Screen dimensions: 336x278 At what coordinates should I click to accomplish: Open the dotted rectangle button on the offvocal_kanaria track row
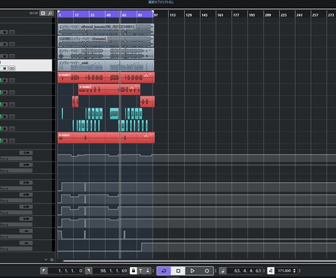pyautogui.click(x=12, y=32)
